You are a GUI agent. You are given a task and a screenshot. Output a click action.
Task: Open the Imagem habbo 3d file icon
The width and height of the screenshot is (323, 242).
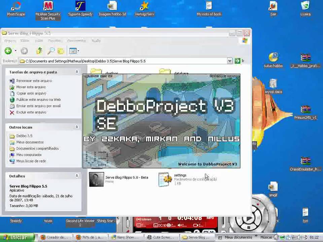112,9
